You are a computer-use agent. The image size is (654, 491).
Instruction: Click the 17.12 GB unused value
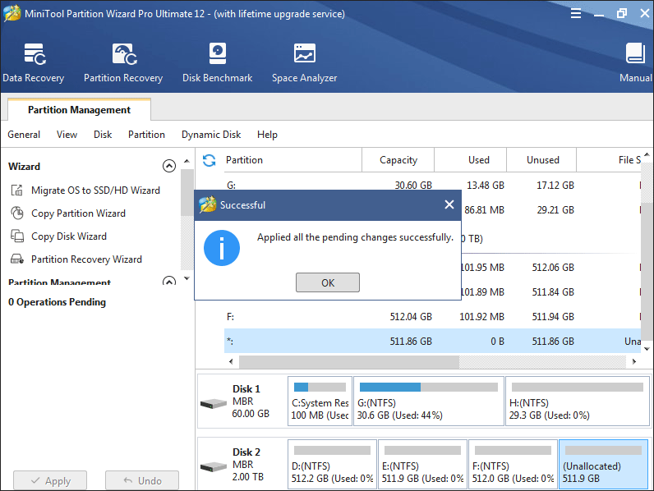[x=555, y=185]
